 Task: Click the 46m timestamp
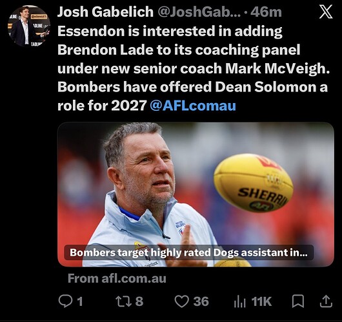[x=266, y=12]
